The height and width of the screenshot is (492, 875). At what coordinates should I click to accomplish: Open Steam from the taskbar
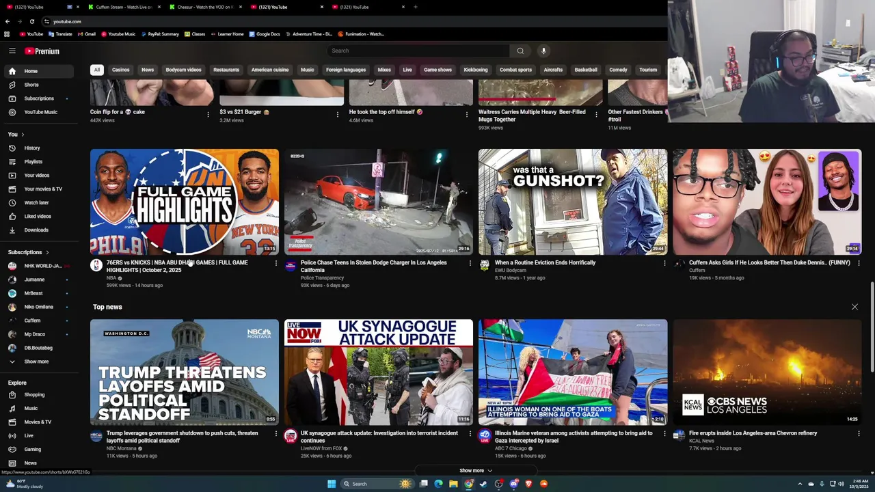(x=483, y=484)
